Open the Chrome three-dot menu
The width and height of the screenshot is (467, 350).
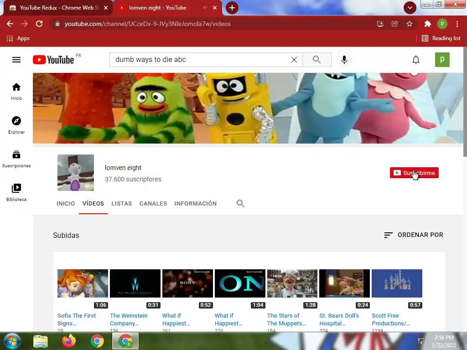(457, 24)
